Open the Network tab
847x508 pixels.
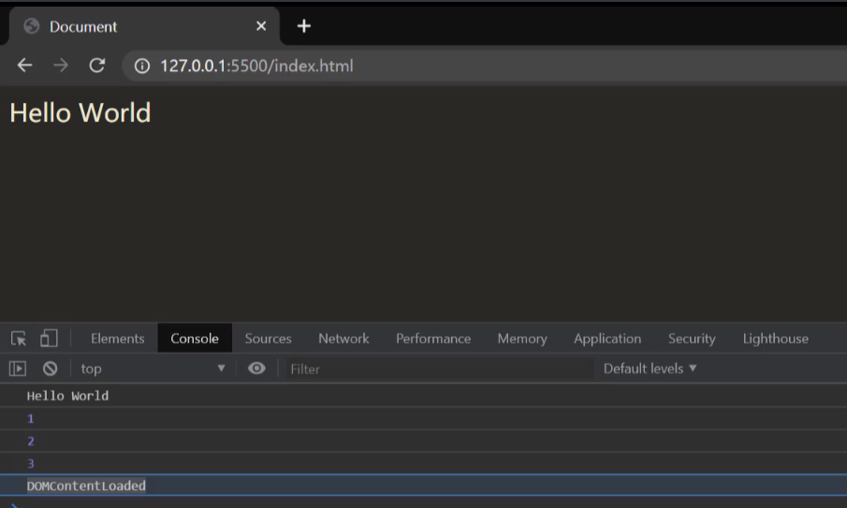pos(343,339)
